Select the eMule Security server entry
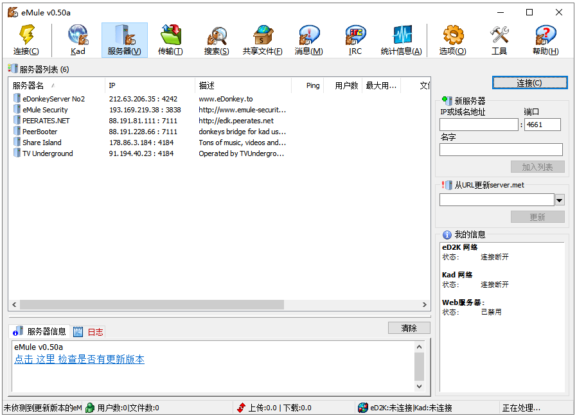The width and height of the screenshot is (577, 418). click(45, 109)
